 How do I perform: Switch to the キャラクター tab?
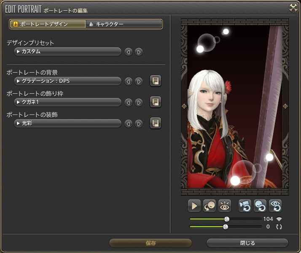124,24
